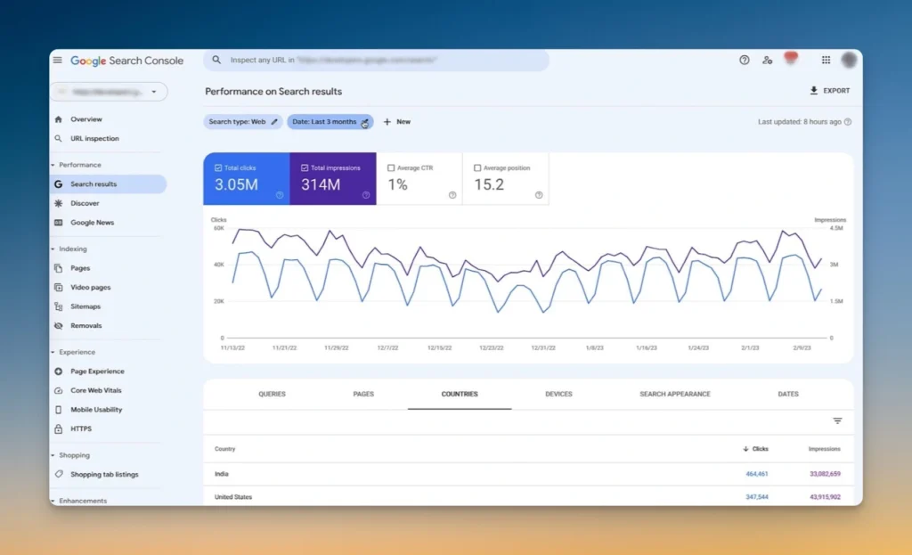Enable the Average CTR checkbox
Viewport: 912px width, 555px height.
tap(392, 166)
